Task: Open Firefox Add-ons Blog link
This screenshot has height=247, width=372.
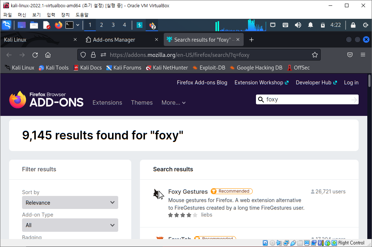Action: click(x=202, y=83)
